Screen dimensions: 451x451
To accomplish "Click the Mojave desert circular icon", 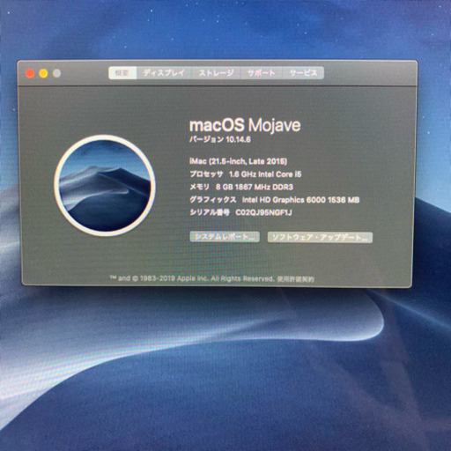I will tap(105, 185).
